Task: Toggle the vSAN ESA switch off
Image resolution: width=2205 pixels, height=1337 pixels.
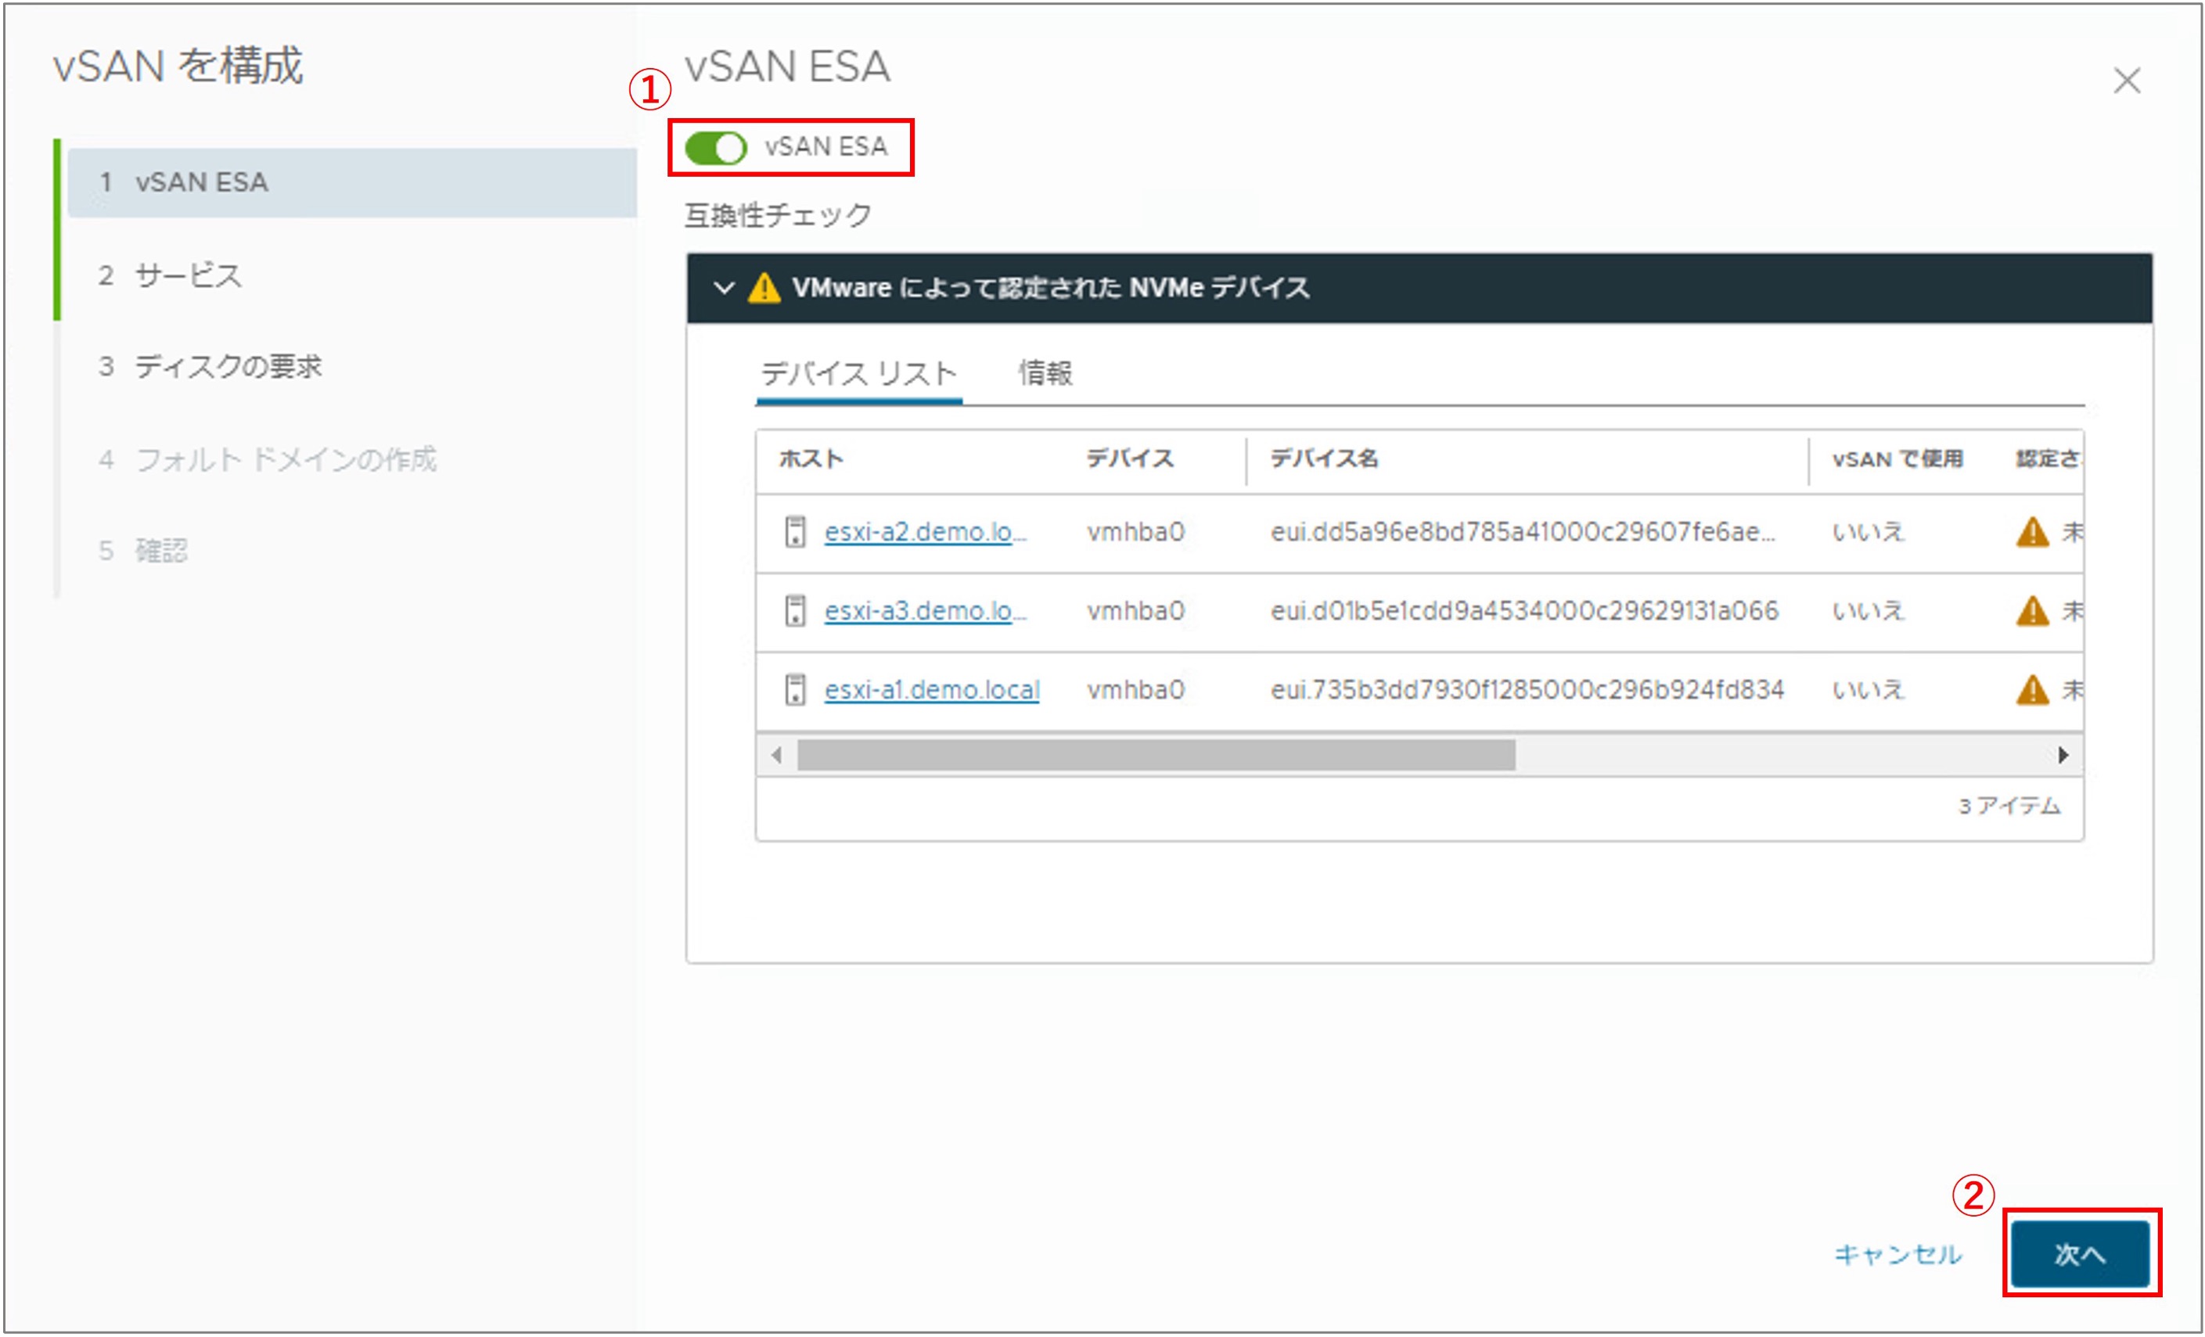Action: coord(716,147)
